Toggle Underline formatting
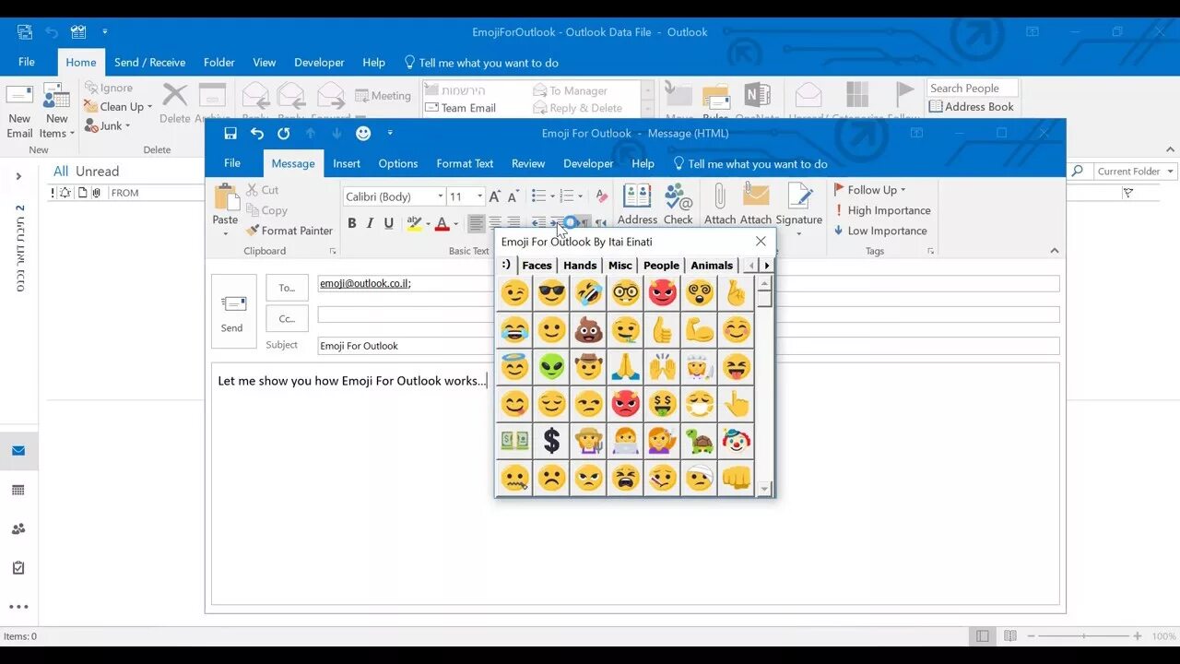 (388, 223)
